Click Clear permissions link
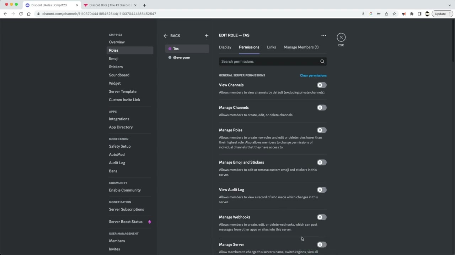The image size is (455, 255). click(313, 75)
